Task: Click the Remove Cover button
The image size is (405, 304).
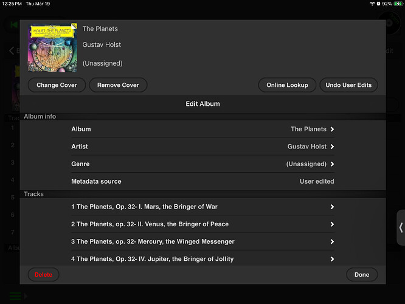Action: [118, 85]
